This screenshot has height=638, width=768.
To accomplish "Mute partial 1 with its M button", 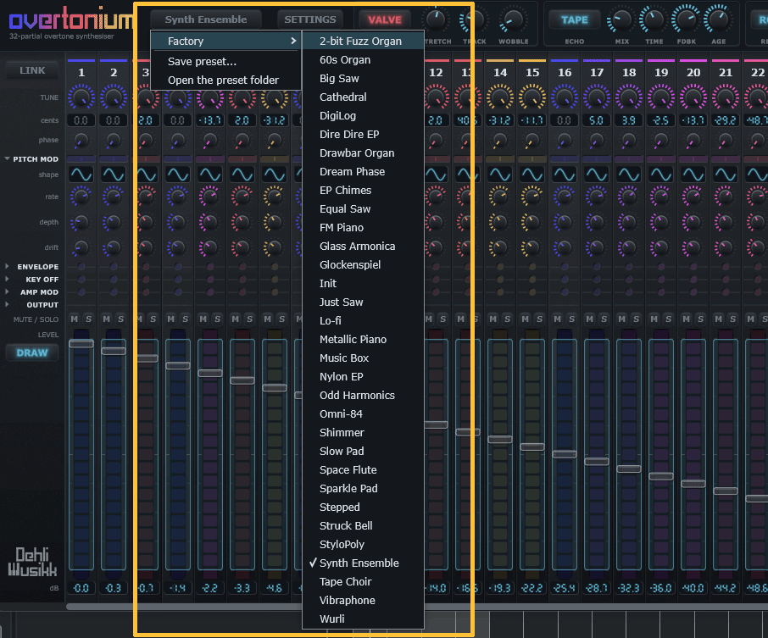I will click(74, 319).
